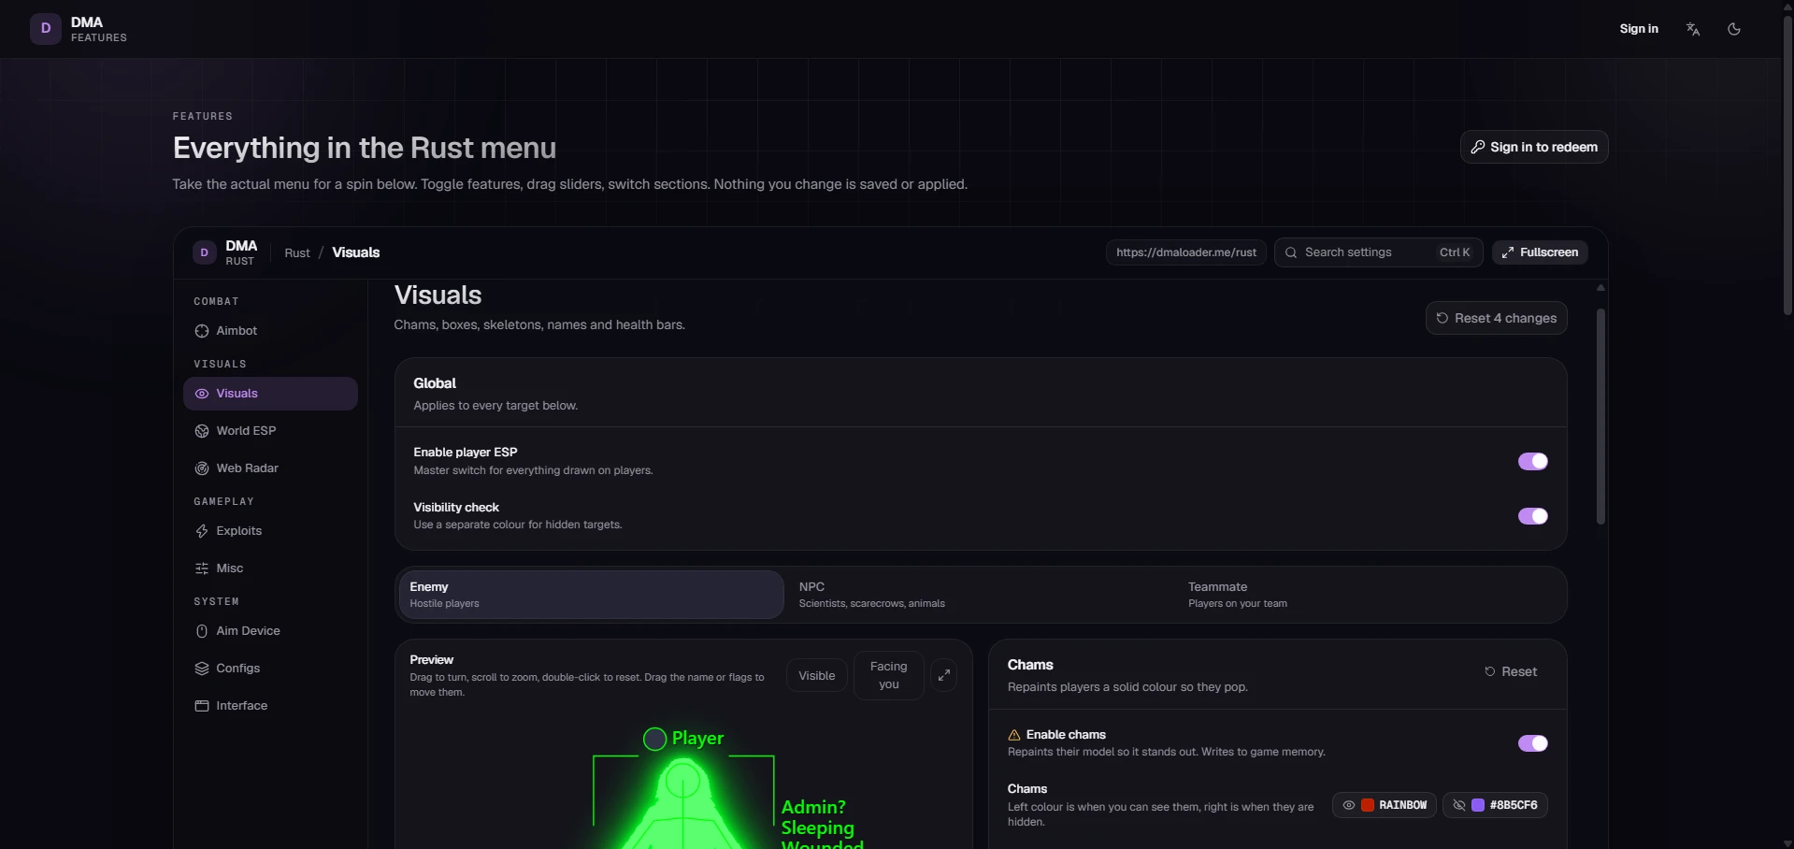Click the Aim Device mouse icon

coord(202,631)
